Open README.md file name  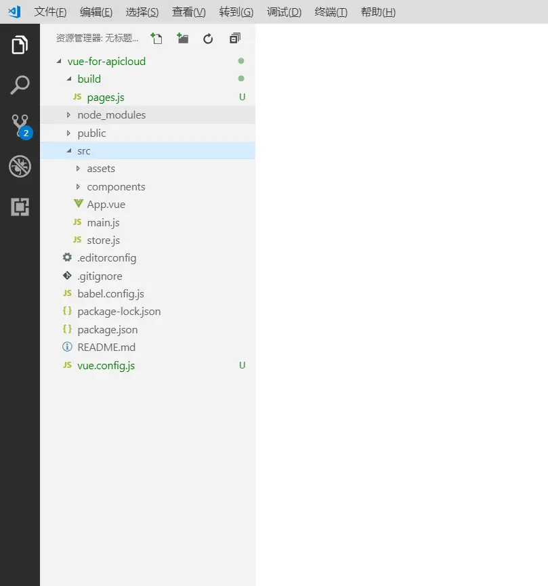point(106,347)
